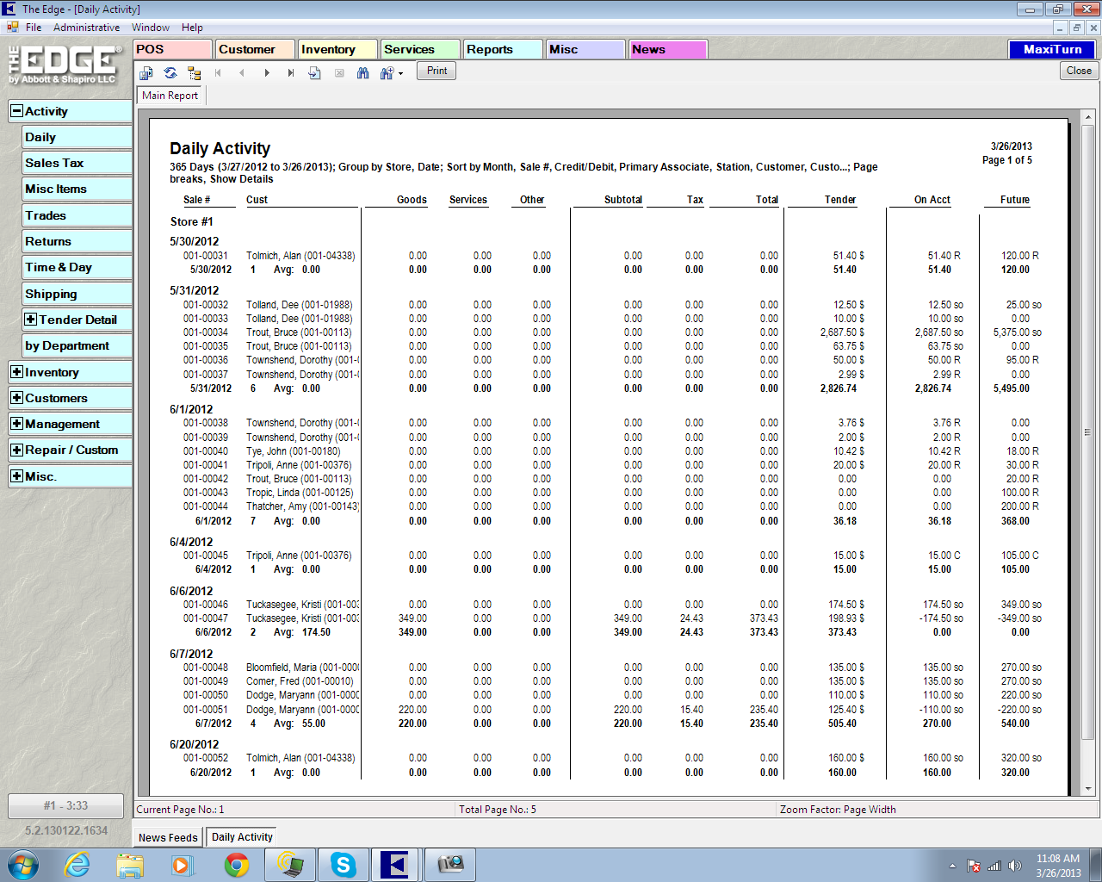Click the Close button on report toolbar
The width and height of the screenshot is (1102, 882).
click(x=1079, y=71)
